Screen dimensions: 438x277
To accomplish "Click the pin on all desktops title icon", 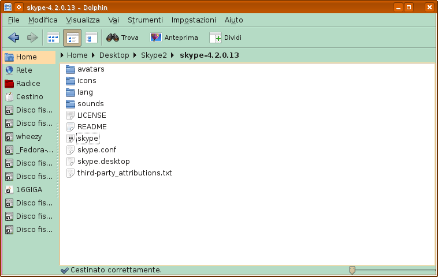I will click(x=18, y=8).
